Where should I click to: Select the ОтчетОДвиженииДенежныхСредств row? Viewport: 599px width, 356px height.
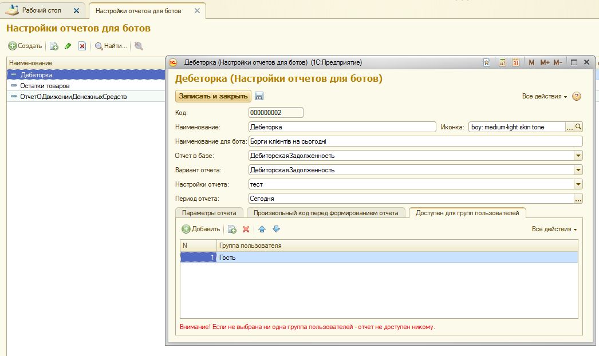pos(86,97)
